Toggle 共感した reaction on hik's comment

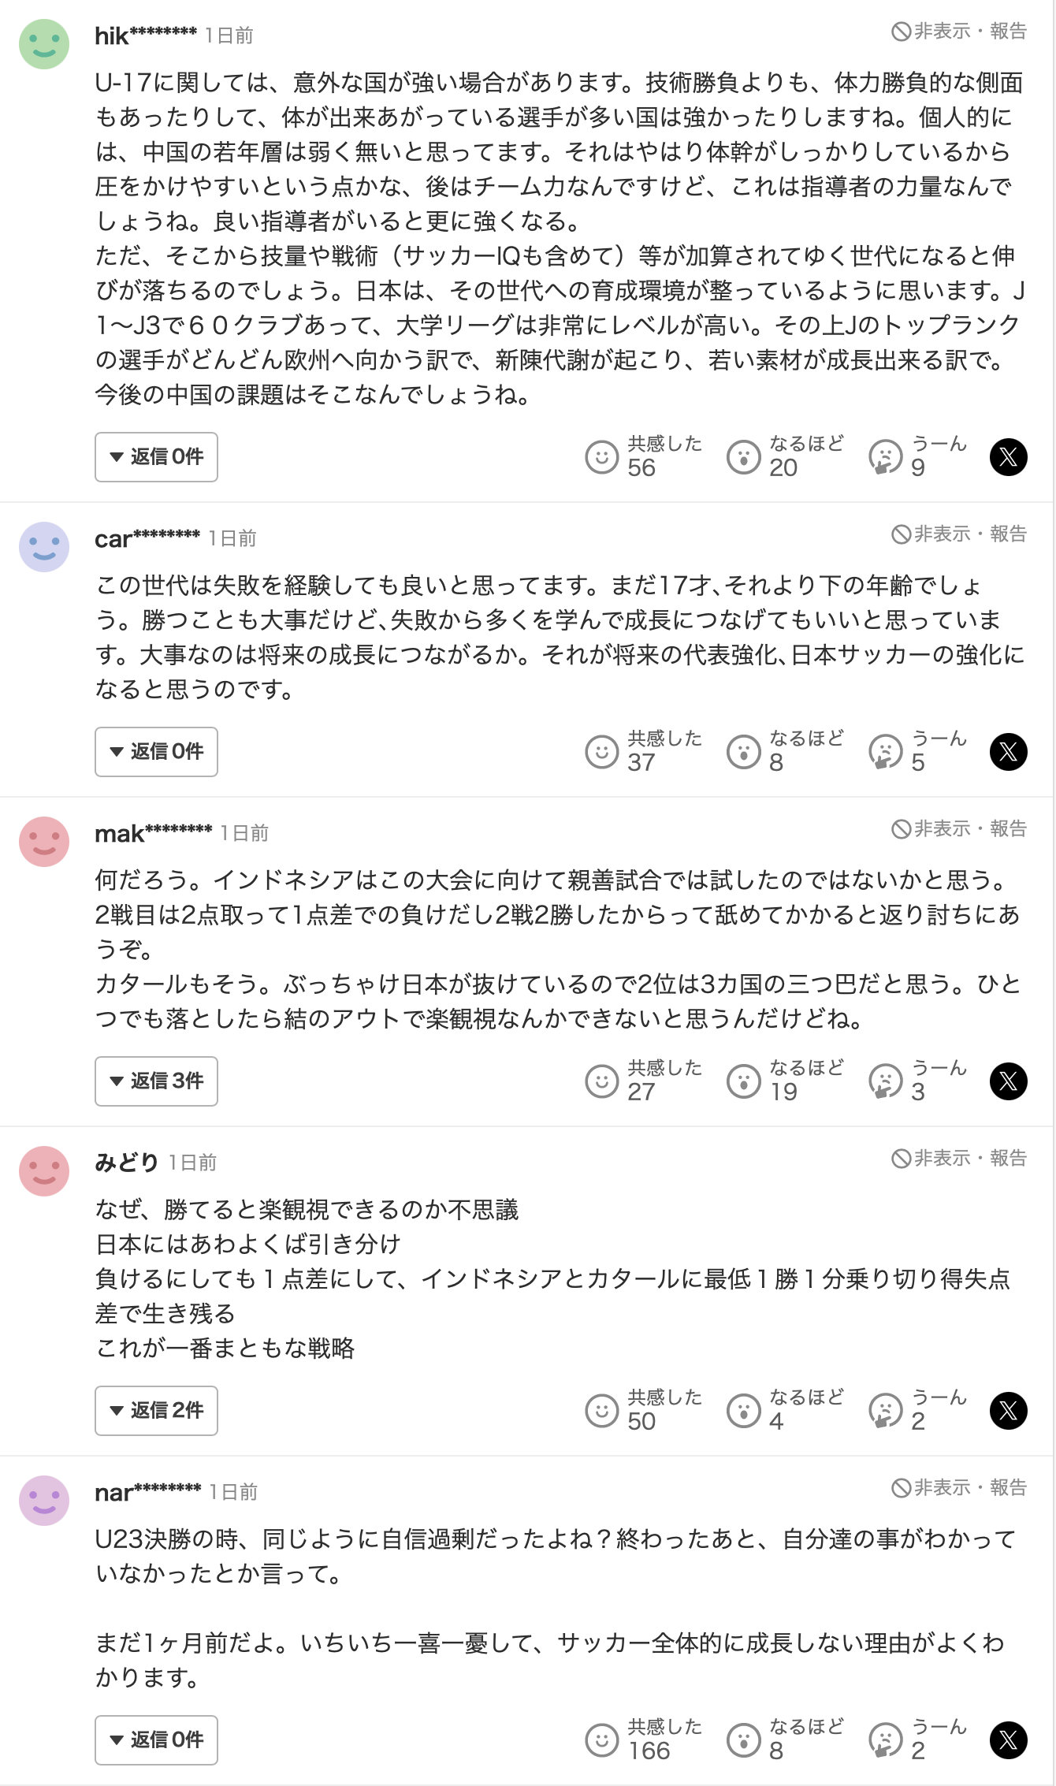click(602, 457)
